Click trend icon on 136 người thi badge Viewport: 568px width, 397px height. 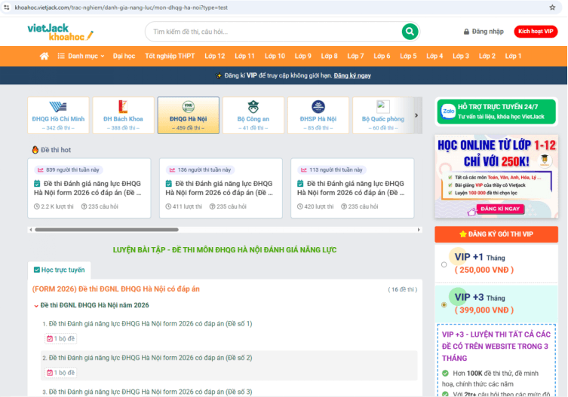coord(172,169)
